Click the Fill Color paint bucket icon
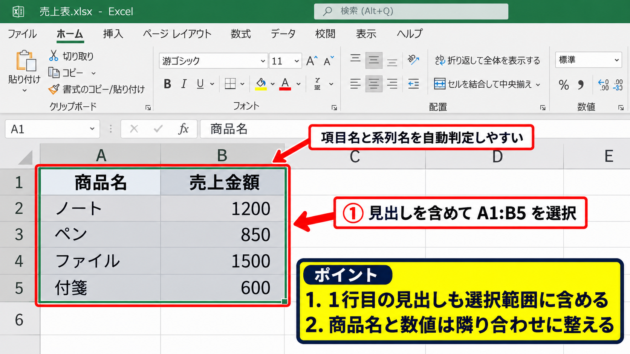630x354 pixels. click(x=261, y=84)
